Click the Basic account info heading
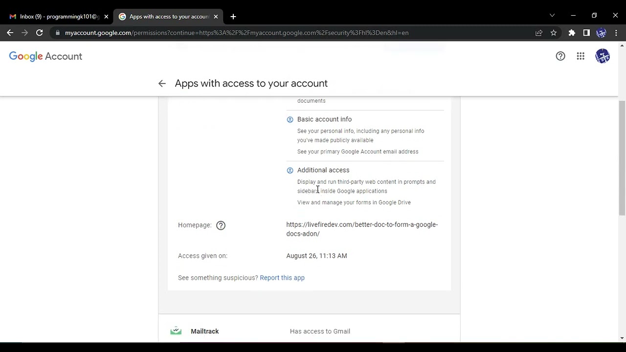This screenshot has height=352, width=626. [x=324, y=119]
